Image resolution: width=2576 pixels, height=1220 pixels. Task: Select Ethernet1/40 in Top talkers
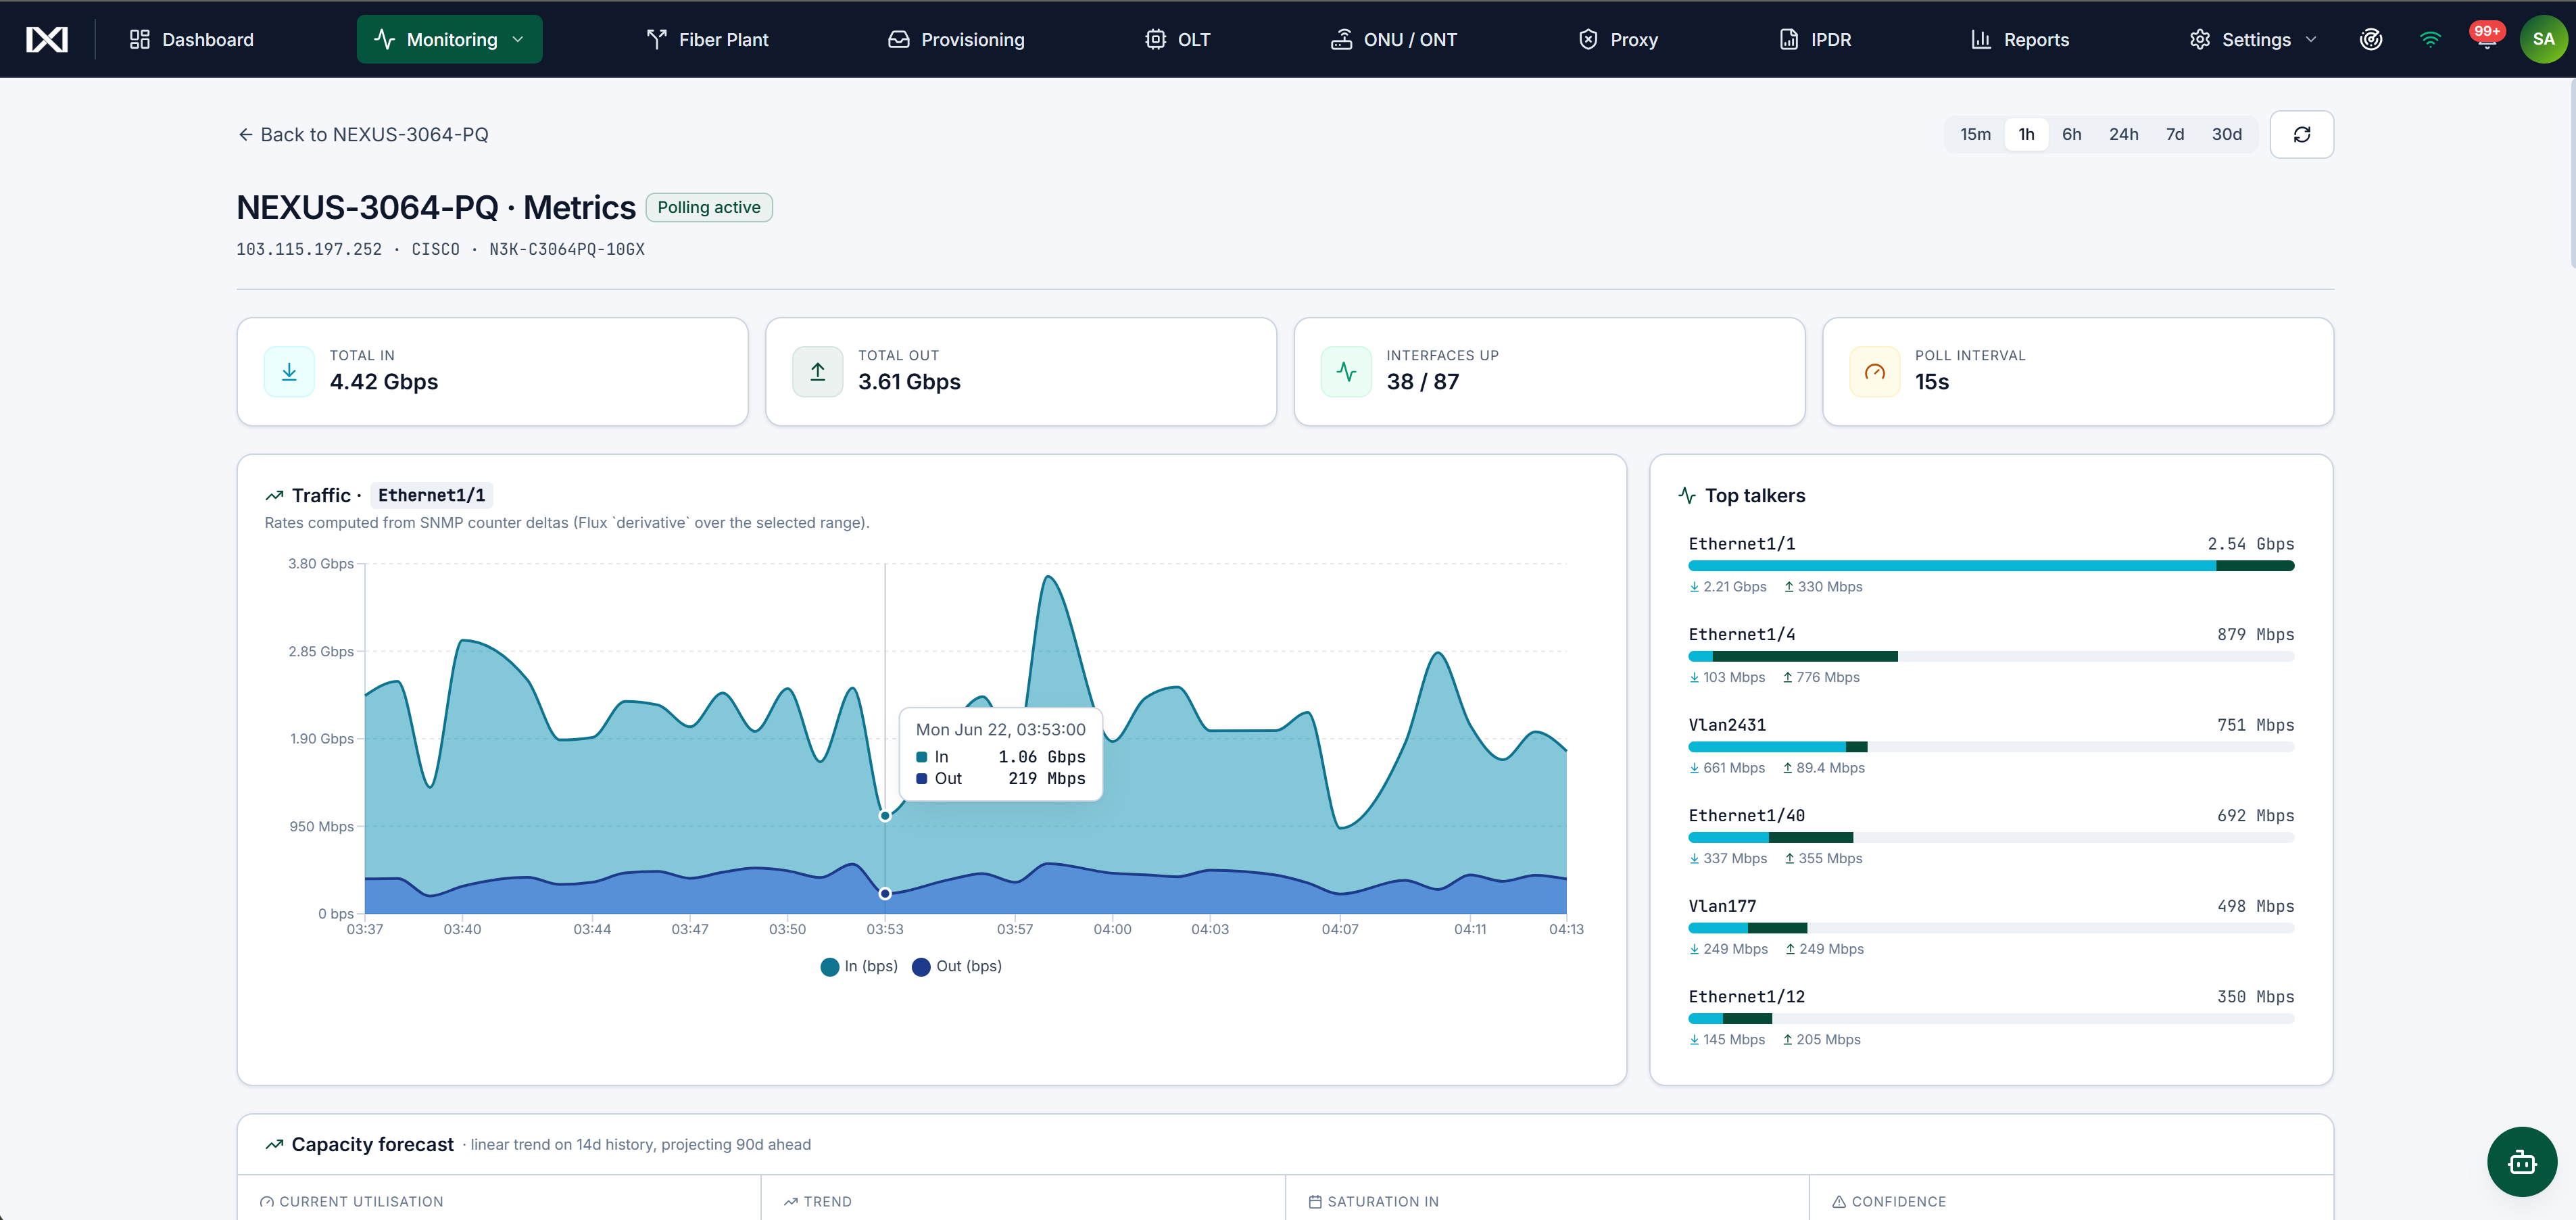[1747, 815]
